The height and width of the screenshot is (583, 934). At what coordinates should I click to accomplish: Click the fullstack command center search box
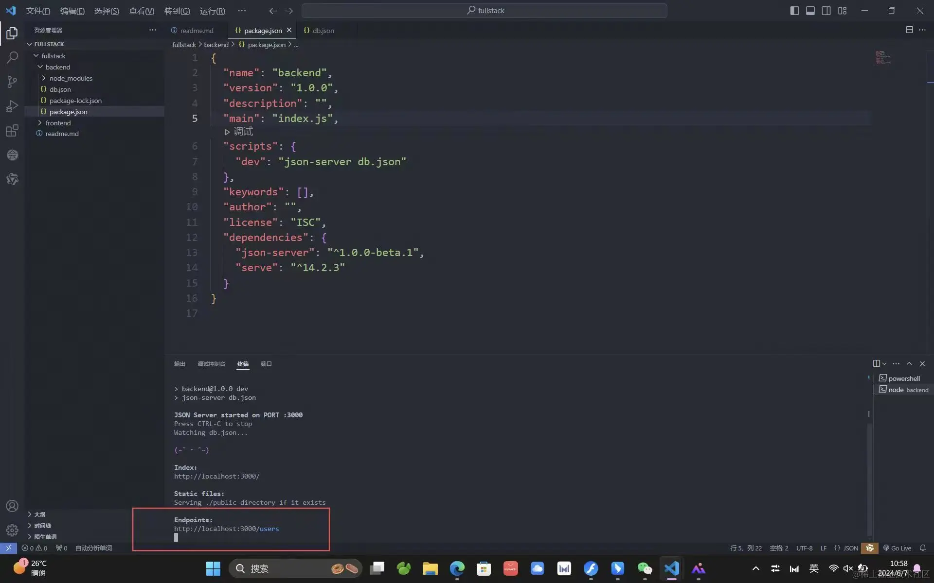pyautogui.click(x=485, y=11)
